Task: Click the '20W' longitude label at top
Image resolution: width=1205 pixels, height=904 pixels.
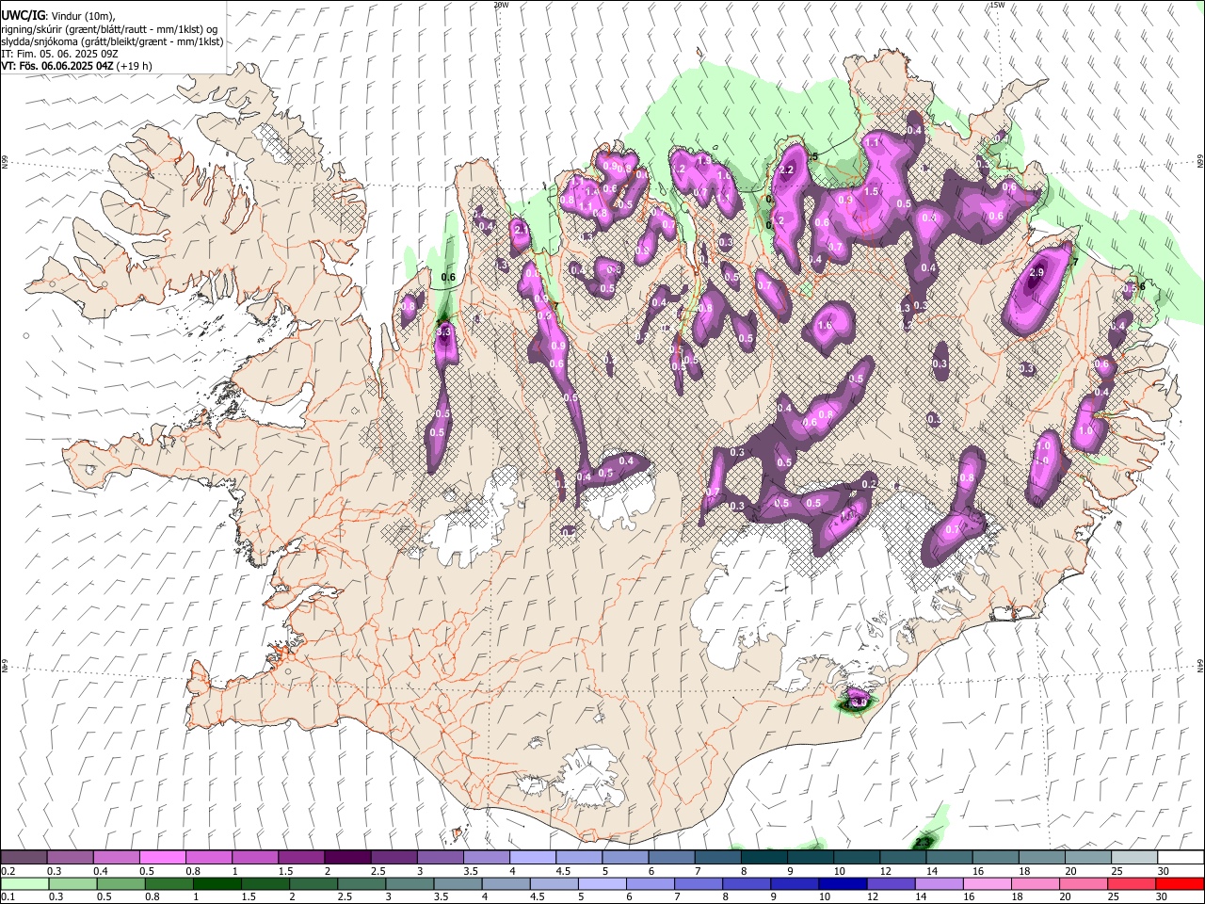Action: tap(501, 5)
